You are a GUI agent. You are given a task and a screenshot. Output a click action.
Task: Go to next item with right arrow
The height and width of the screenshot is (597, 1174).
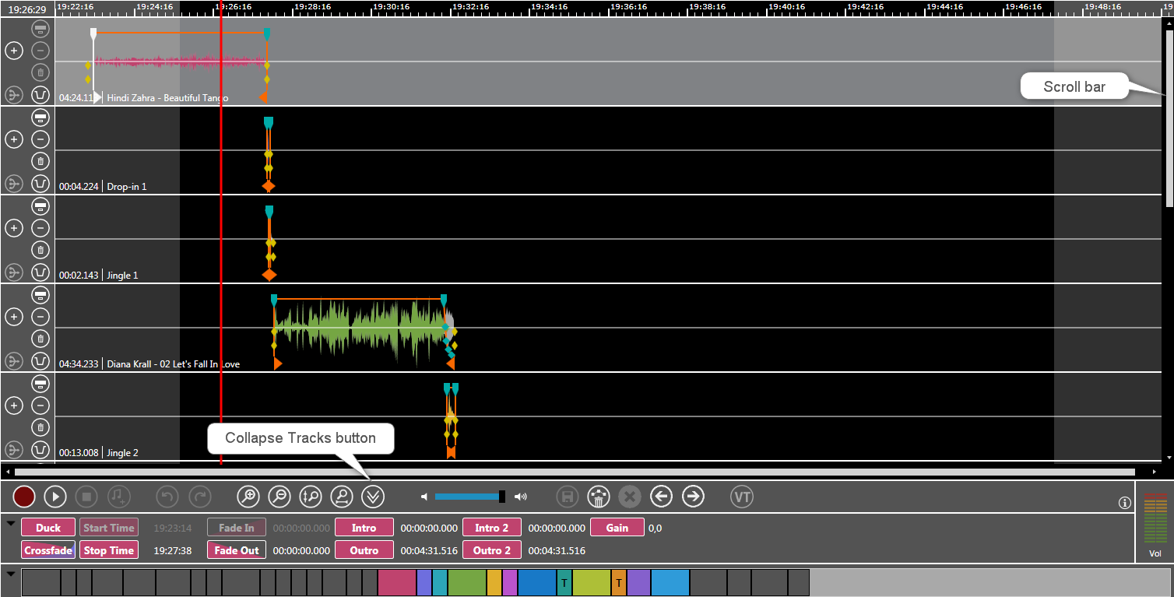pyautogui.click(x=693, y=497)
